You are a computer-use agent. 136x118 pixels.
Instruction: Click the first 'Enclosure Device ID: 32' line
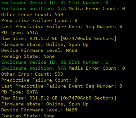point(33,3)
